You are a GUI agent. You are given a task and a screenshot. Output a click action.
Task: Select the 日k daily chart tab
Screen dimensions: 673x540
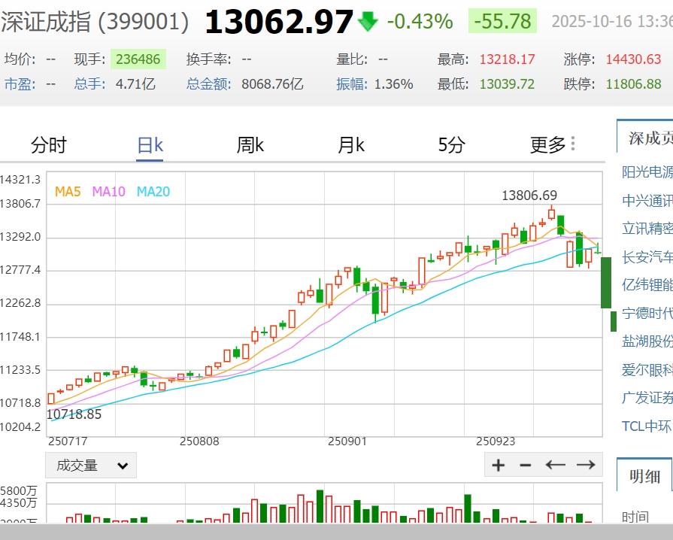[x=150, y=144]
